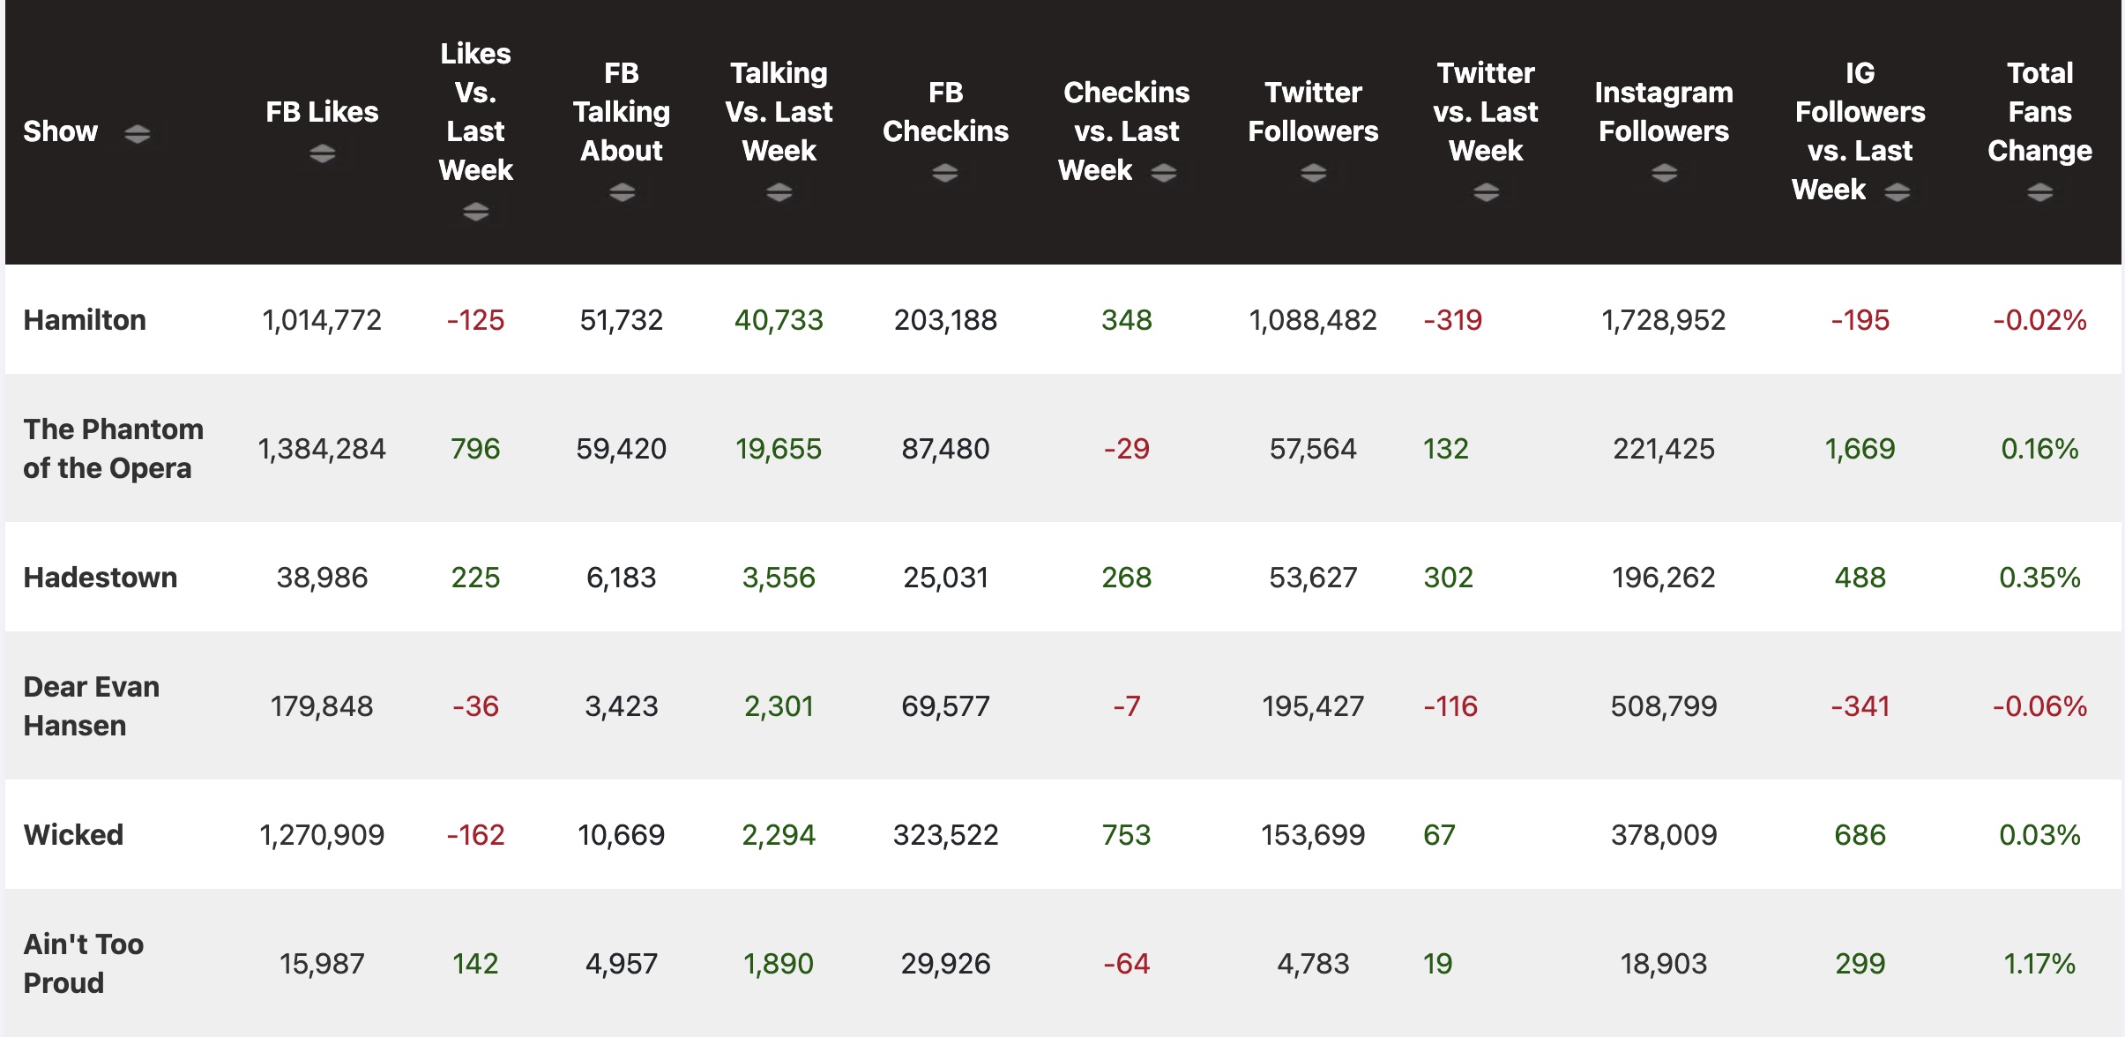
Task: Click Hamilton's Total Fans Change -0.02% cell
Action: tap(2039, 320)
